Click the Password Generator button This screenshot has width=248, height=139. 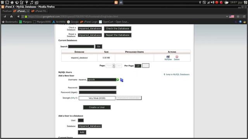point(129,98)
